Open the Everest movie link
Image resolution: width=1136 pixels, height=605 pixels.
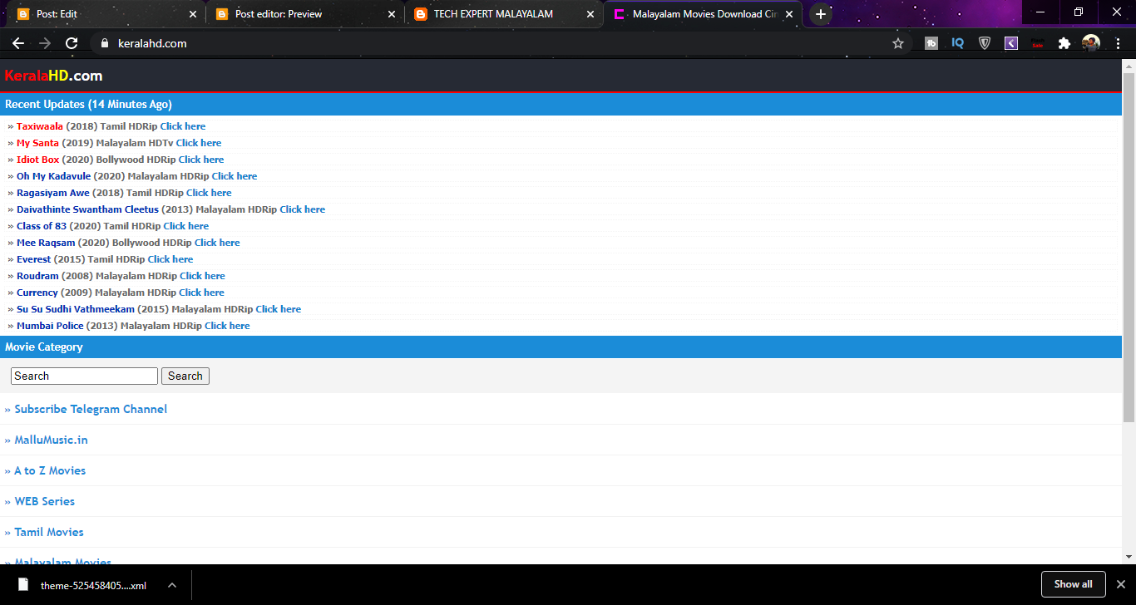coord(34,259)
